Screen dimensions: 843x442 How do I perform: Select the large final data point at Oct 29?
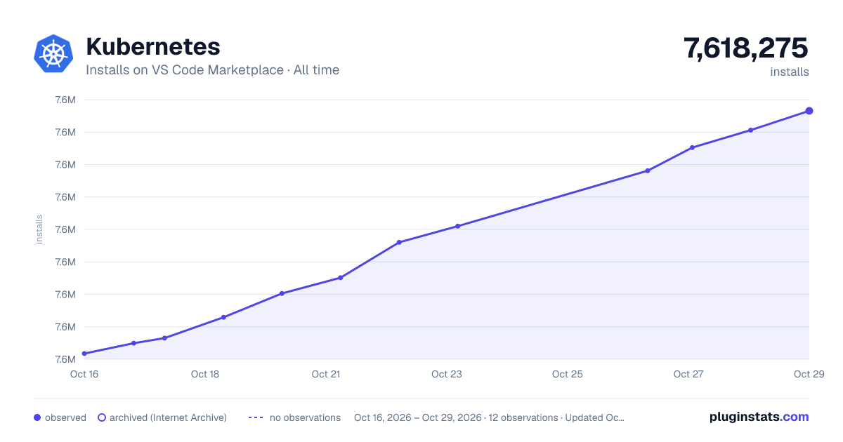click(x=809, y=111)
